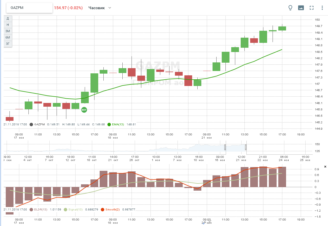Click the 1 ноя date in navigator
Image resolution: width=328 pixels, height=226 pixels.
point(156,160)
